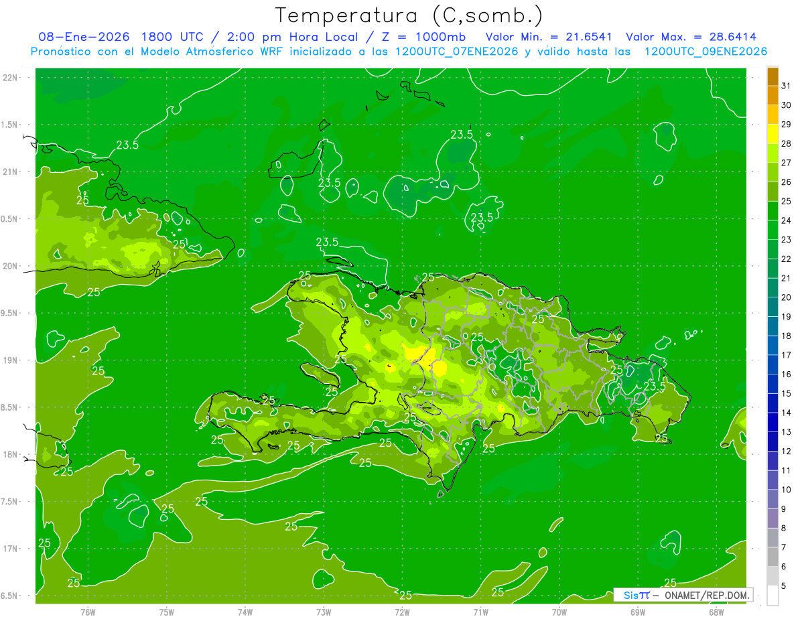Click the 71W longitude axis label
The height and width of the screenshot is (621, 804).
click(x=480, y=612)
